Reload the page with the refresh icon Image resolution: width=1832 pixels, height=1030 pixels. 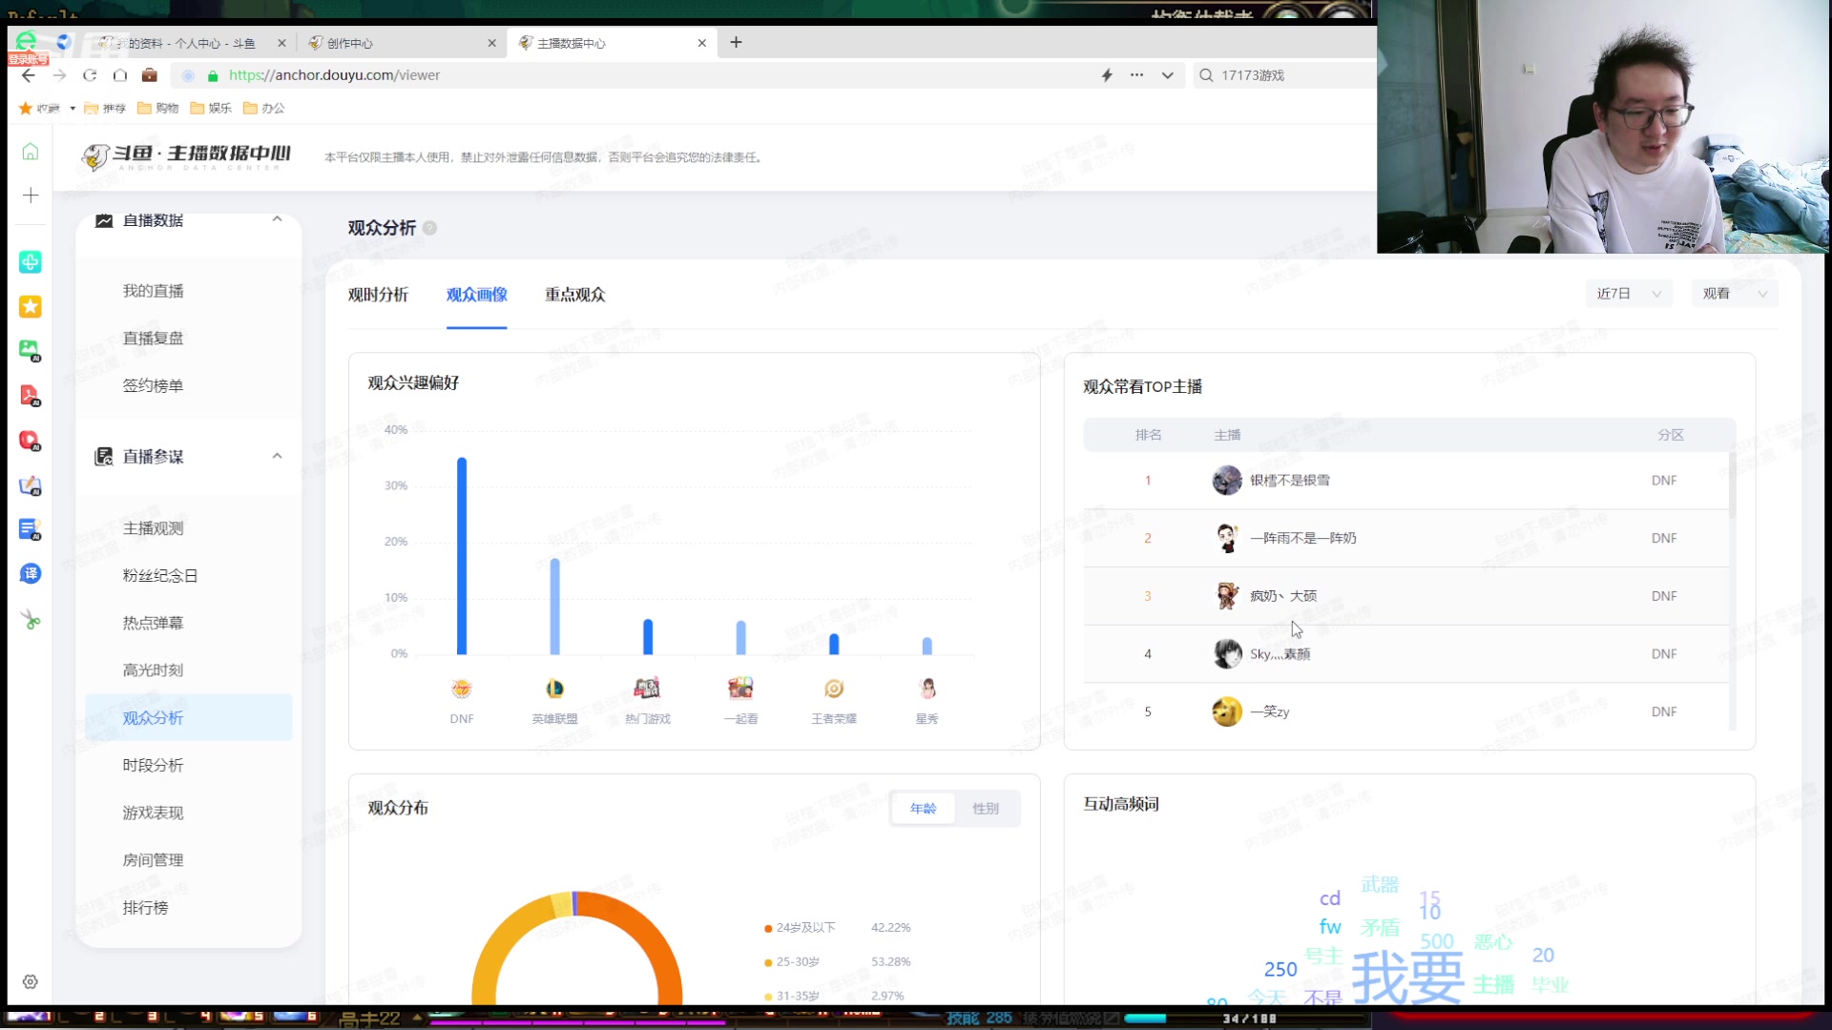pos(90,75)
